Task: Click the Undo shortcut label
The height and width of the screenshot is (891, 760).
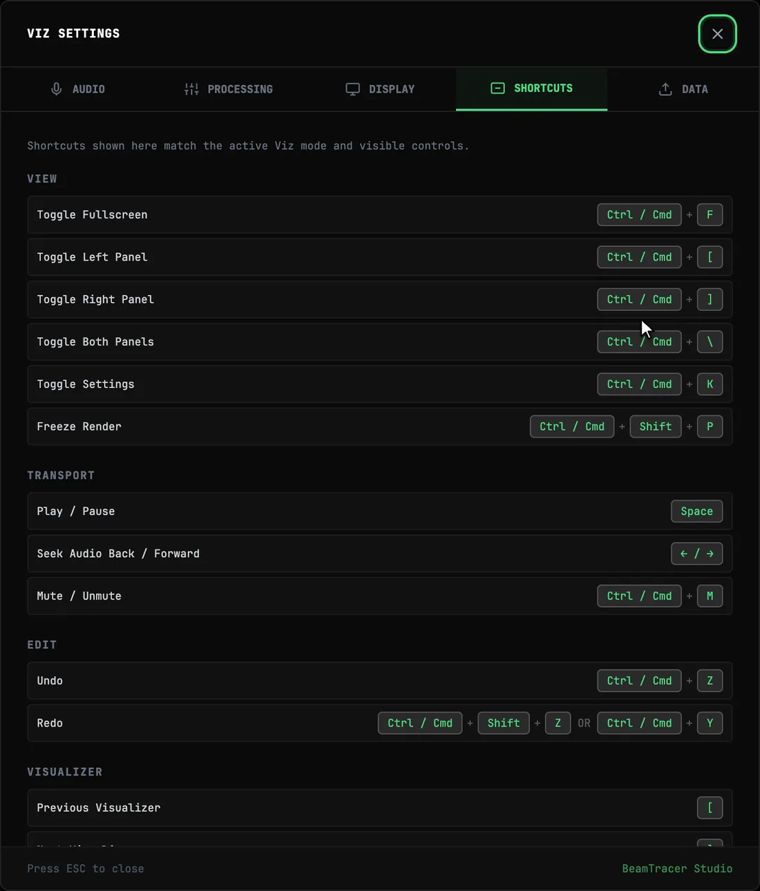Action: 50,681
